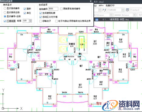Open the (H) help menu
The height and width of the screenshot is (112, 142).
(x=95, y=5)
